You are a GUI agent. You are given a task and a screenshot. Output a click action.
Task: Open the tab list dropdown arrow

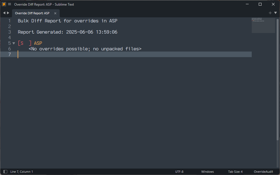click(276, 13)
